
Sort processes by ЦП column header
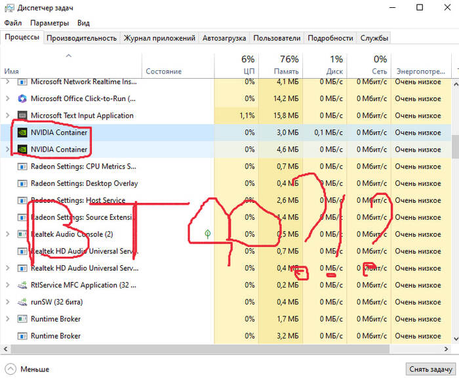click(x=237, y=66)
